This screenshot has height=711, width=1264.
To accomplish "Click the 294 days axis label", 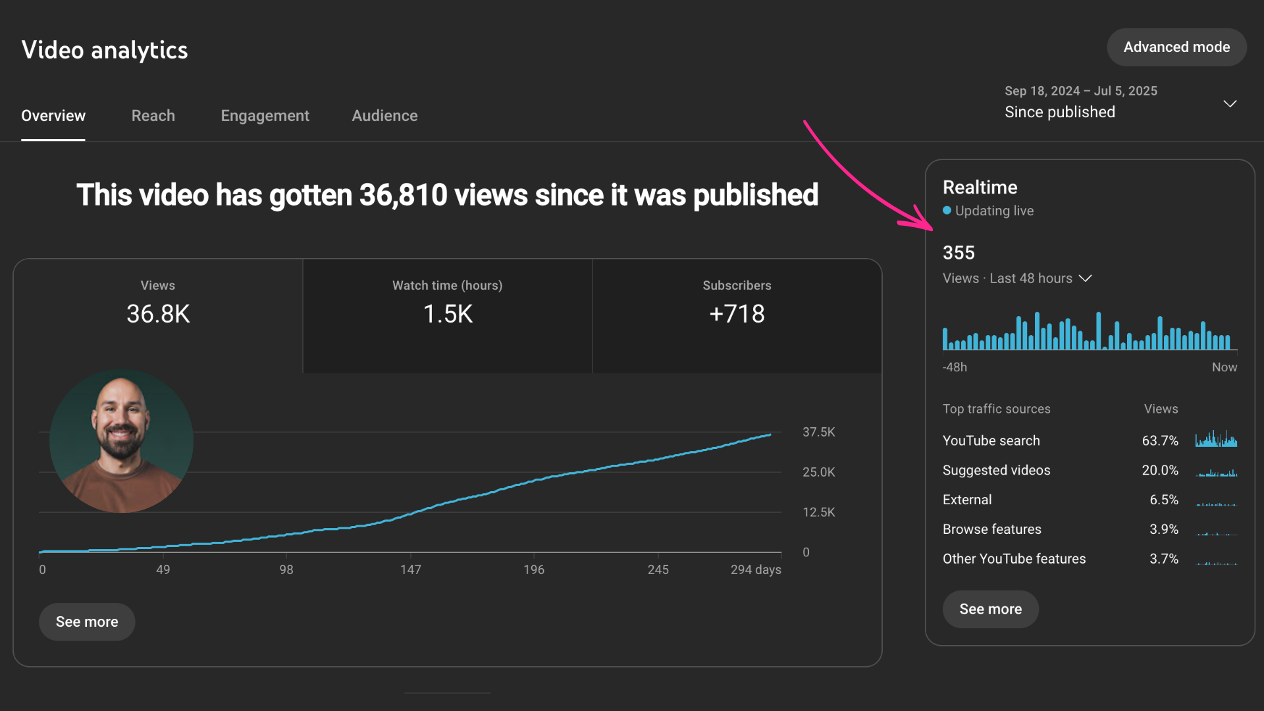I will point(756,569).
